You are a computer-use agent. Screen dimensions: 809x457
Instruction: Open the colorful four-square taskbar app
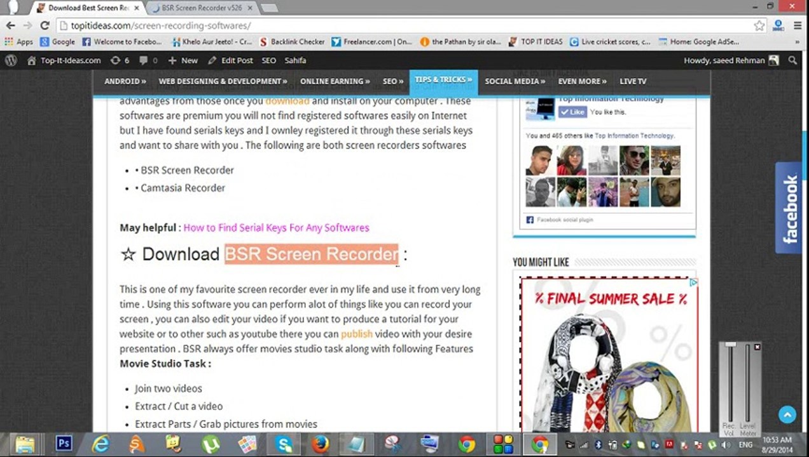pos(502,444)
